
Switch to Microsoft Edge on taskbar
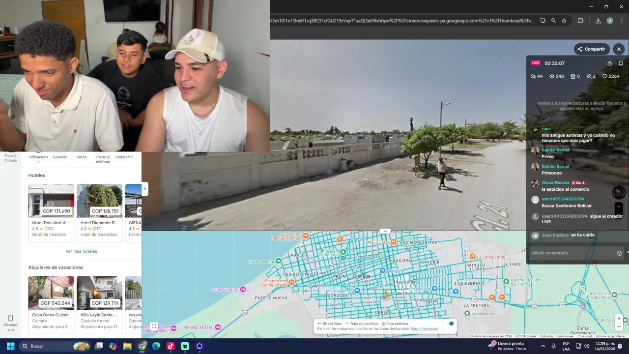tap(156, 346)
